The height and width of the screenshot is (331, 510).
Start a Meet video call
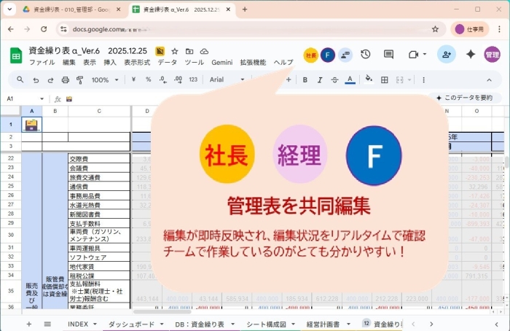point(413,55)
